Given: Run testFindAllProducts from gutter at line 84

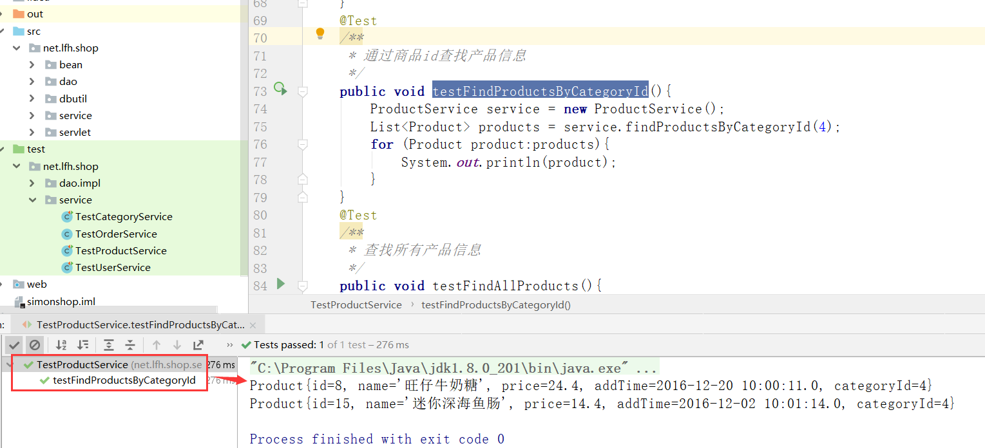Looking at the screenshot, I should click(280, 283).
